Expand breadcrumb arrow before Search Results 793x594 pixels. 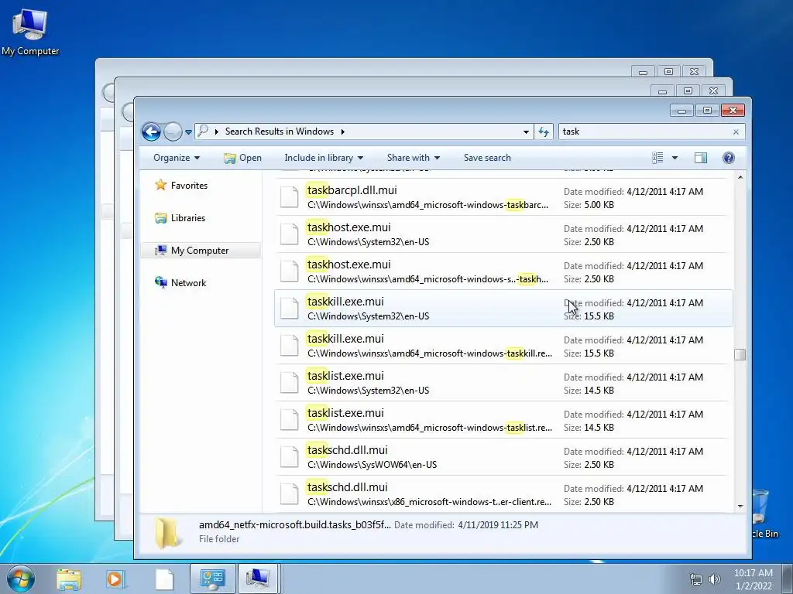tap(217, 131)
